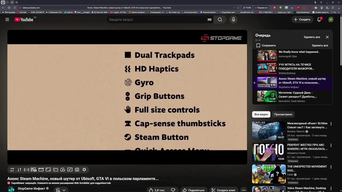Like the video with thumbs-up button
The width and height of the screenshot is (342, 192).
pyautogui.click(x=157, y=190)
